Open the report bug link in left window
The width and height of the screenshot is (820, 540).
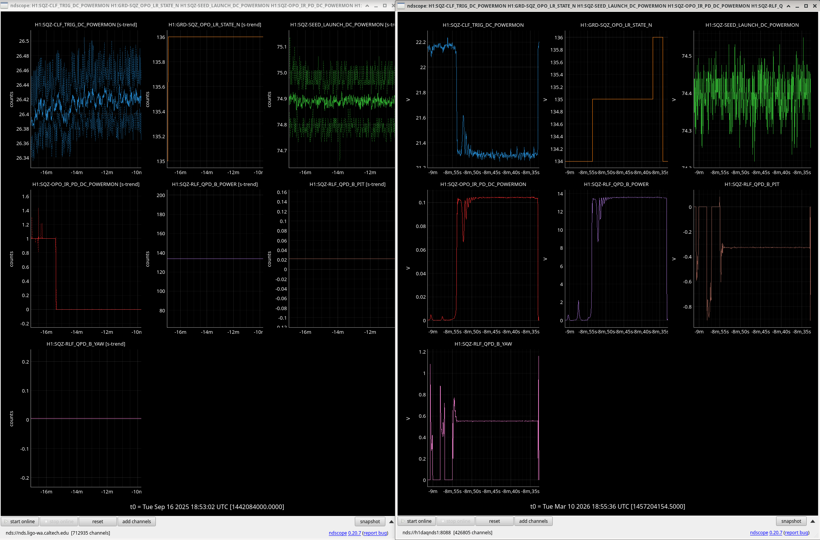point(375,533)
